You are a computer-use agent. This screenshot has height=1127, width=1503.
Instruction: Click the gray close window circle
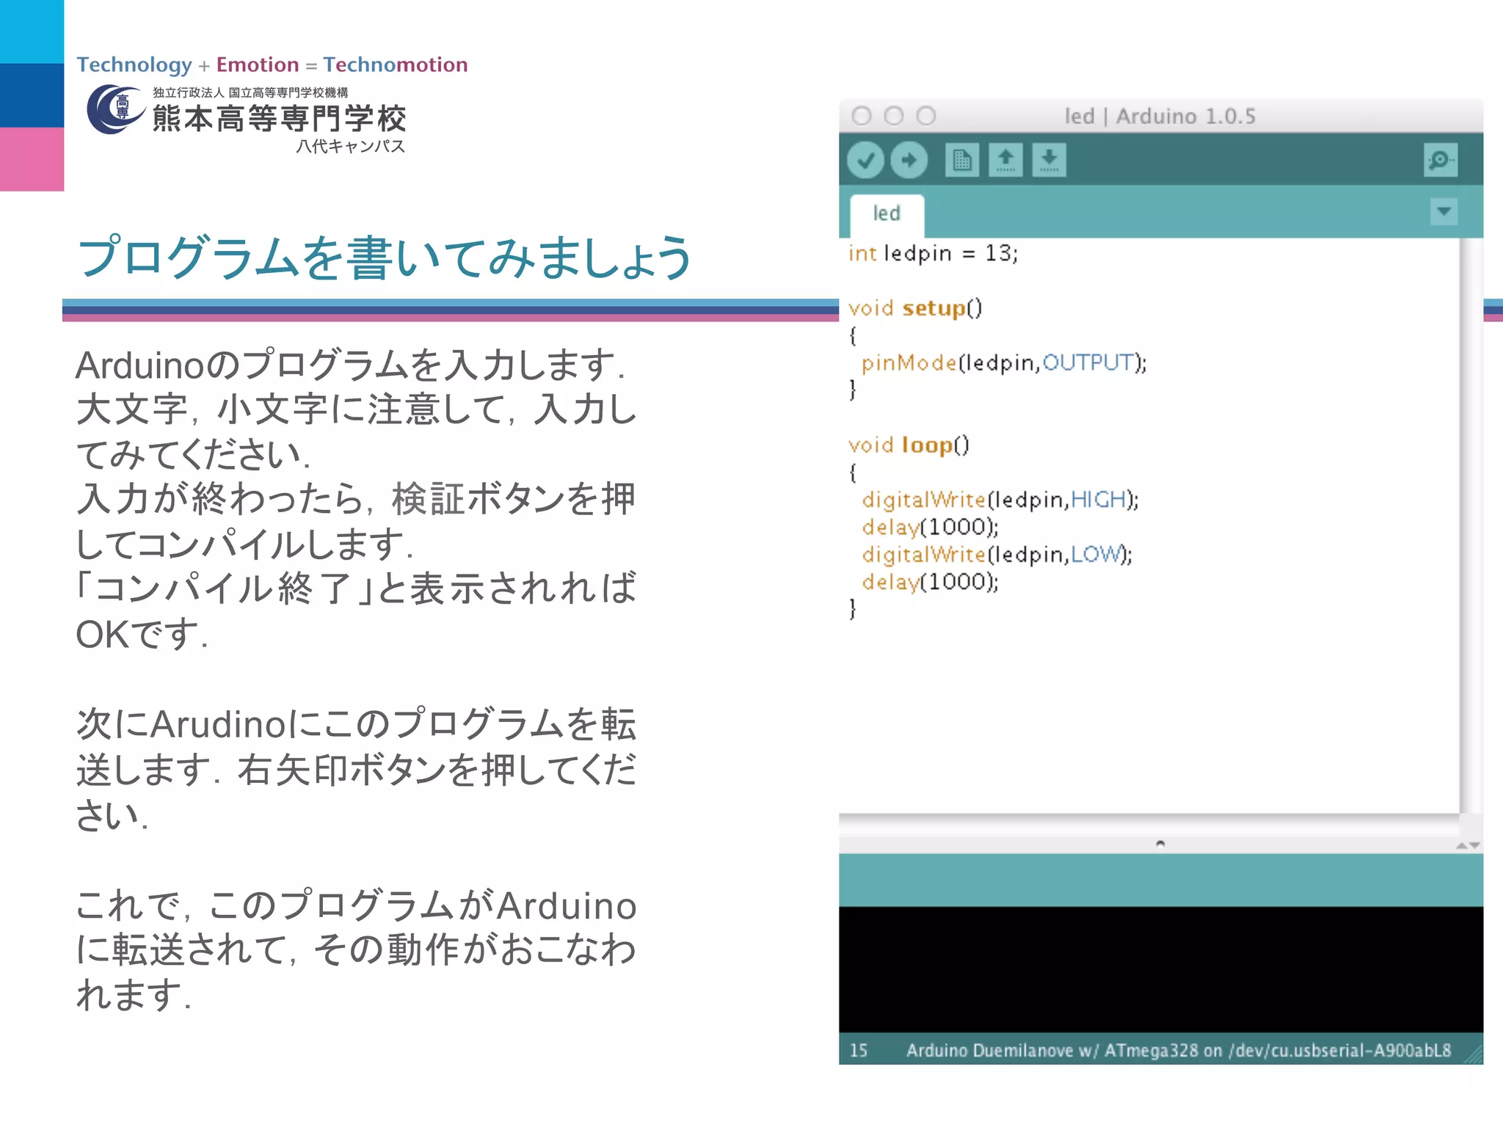(x=862, y=116)
